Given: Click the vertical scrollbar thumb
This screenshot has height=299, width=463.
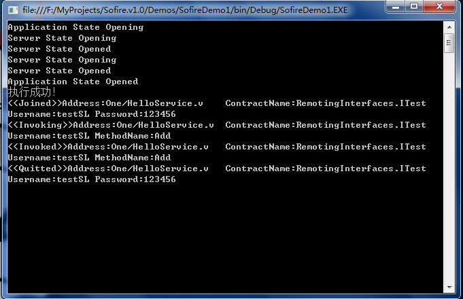Looking at the screenshot, I should point(449,43).
